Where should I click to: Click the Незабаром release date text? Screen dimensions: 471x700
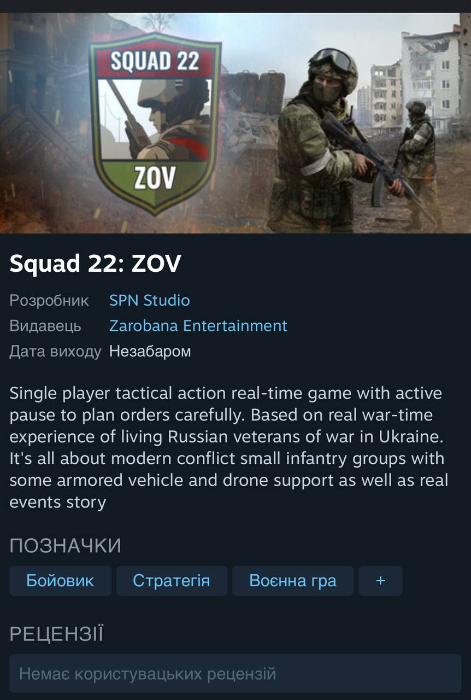click(150, 351)
